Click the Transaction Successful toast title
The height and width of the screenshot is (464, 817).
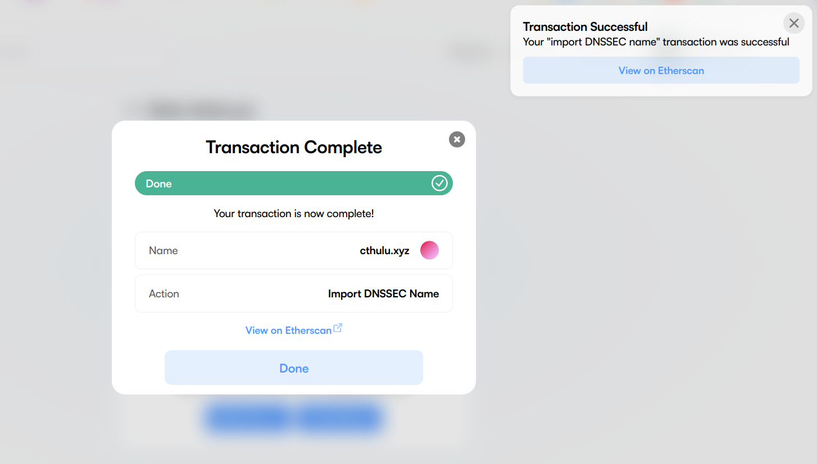(x=585, y=26)
